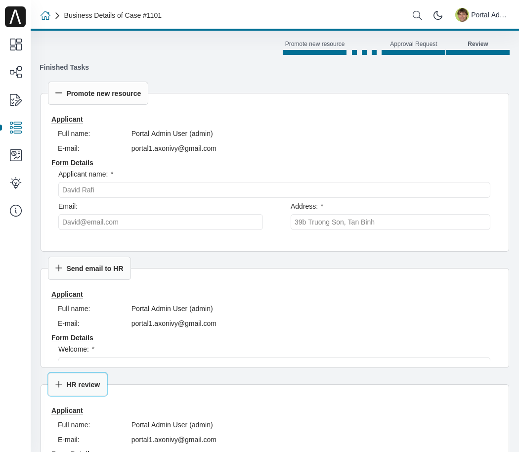The width and height of the screenshot is (519, 452).
Task: Open the Dashboard sidebar icon
Action: [16, 45]
